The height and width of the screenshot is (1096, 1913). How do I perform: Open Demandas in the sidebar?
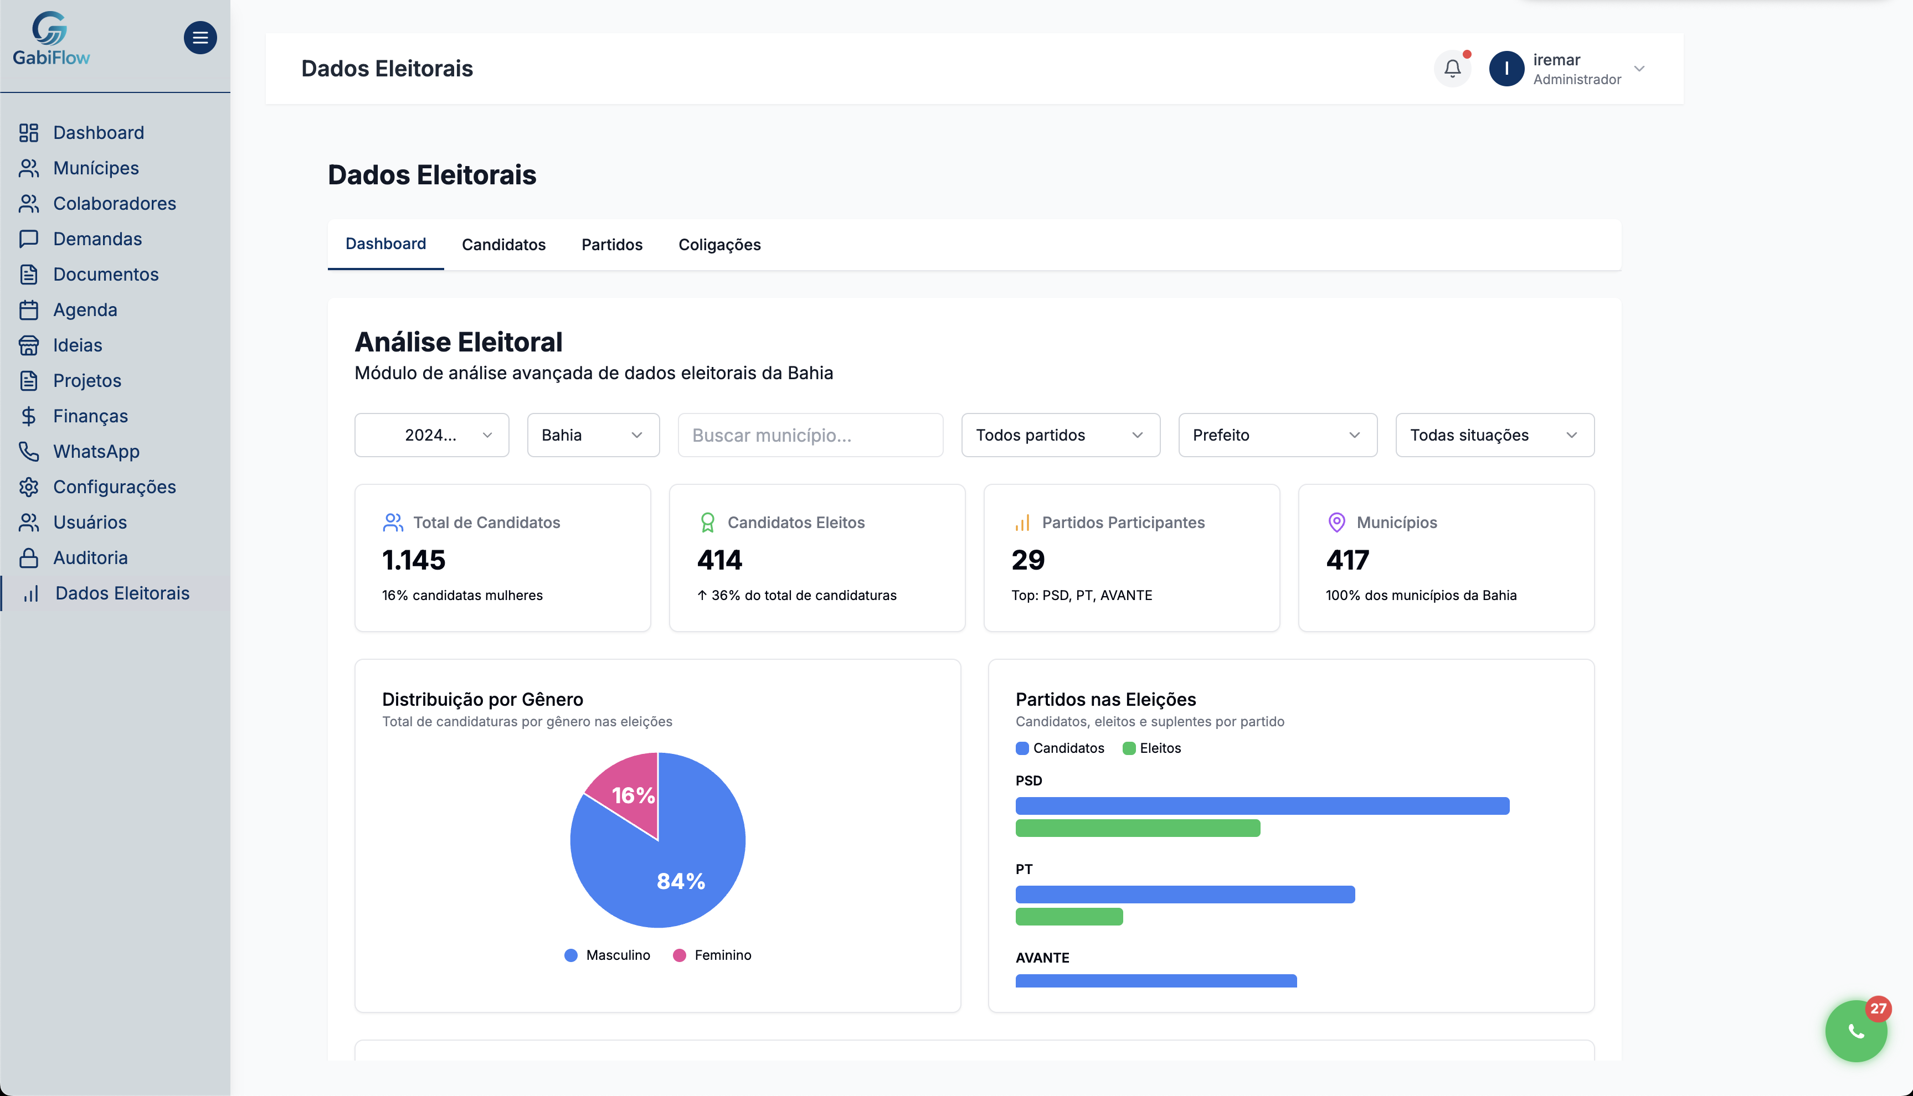click(97, 239)
